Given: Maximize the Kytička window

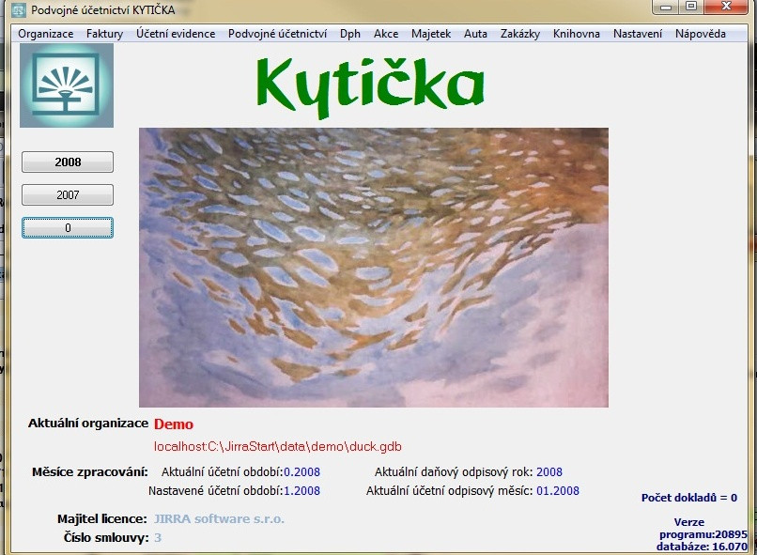Looking at the screenshot, I should (691, 7).
